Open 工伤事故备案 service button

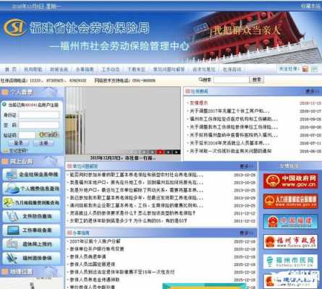pyautogui.click(x=31, y=230)
